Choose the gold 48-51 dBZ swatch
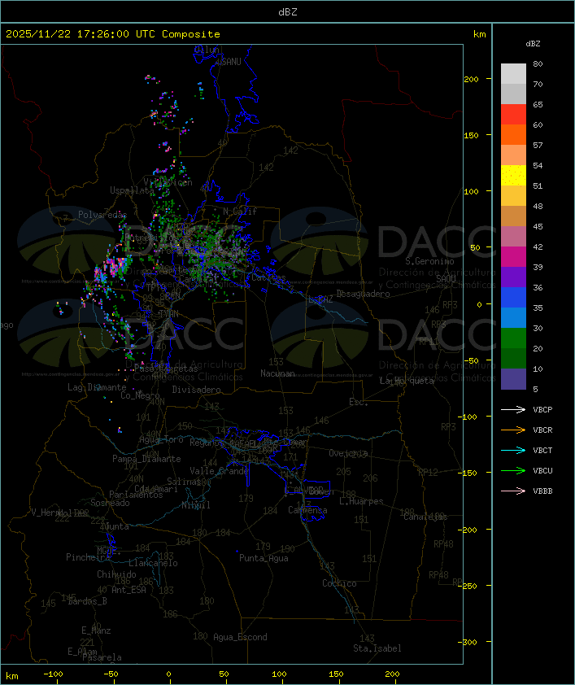 click(513, 196)
